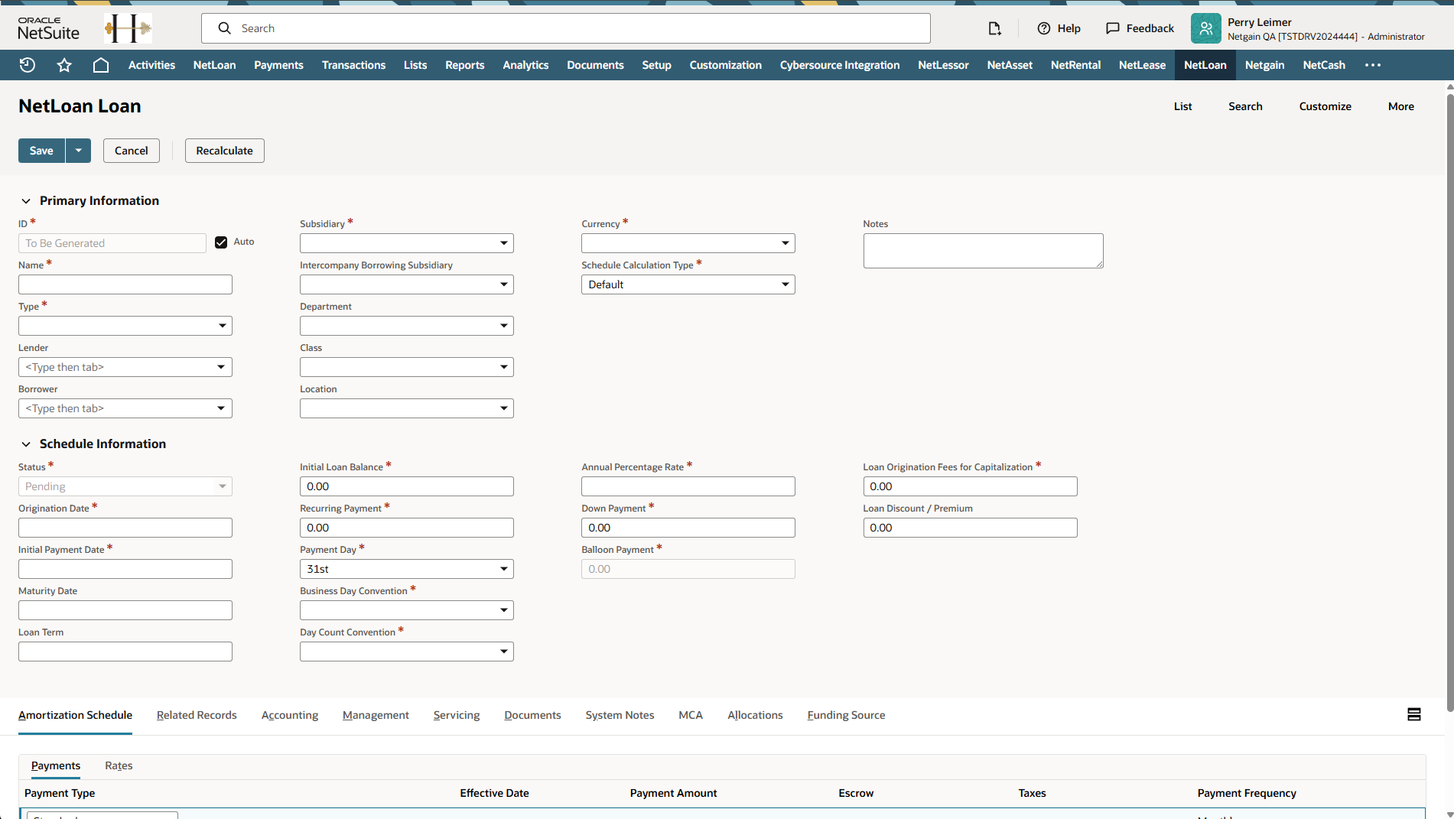Click the Cancel button
Viewport: 1454px width, 819px height.
pos(131,151)
